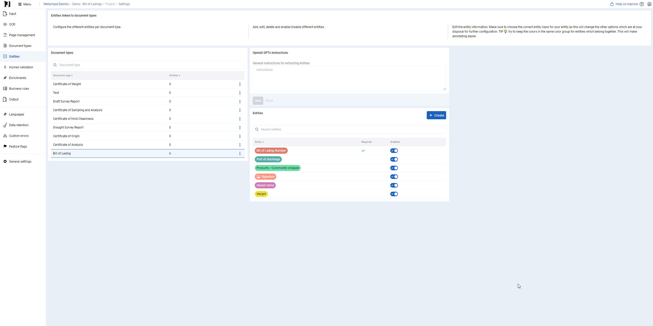Sort by Document type column header
The image size is (653, 326).
click(63, 75)
